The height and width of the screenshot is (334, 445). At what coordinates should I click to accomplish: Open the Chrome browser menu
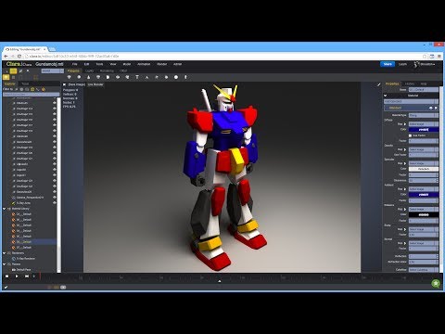coord(439,57)
